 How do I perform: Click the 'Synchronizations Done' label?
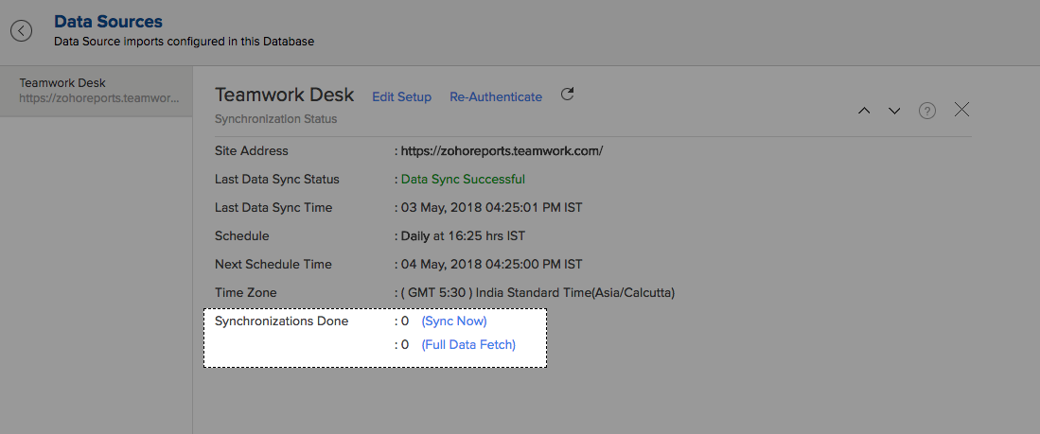281,321
